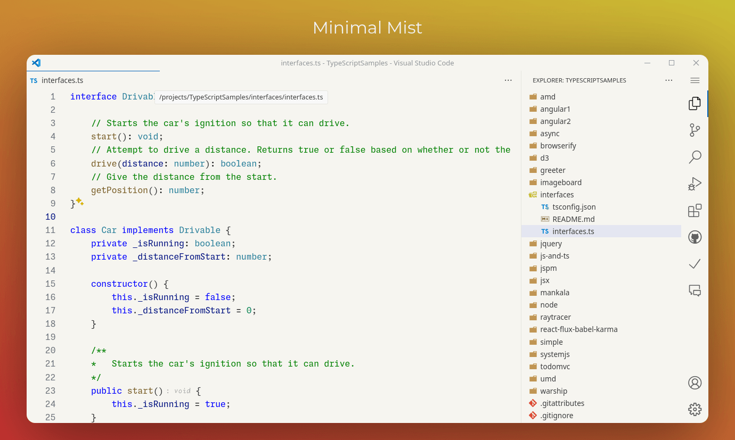
Task: Open Settings via the gear icon
Action: click(x=695, y=409)
